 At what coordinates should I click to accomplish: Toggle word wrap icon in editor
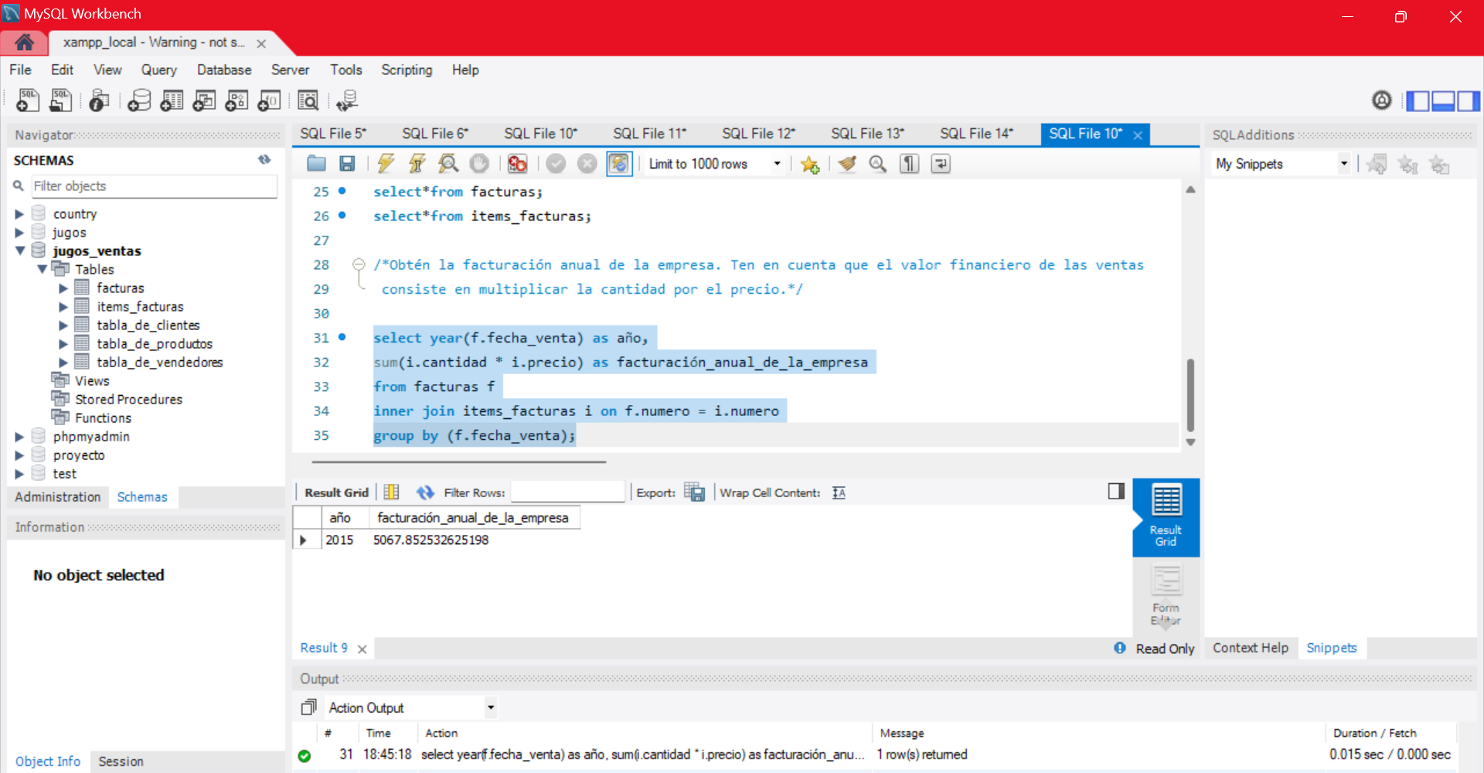[x=941, y=164]
